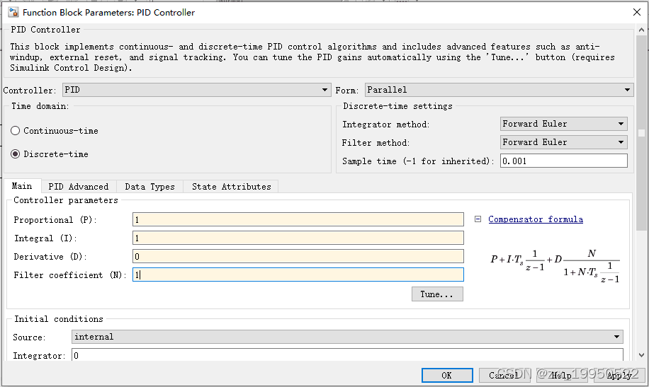Viewport: 649px width, 387px height.
Task: Open the Filter method dropdown
Action: click(564, 141)
